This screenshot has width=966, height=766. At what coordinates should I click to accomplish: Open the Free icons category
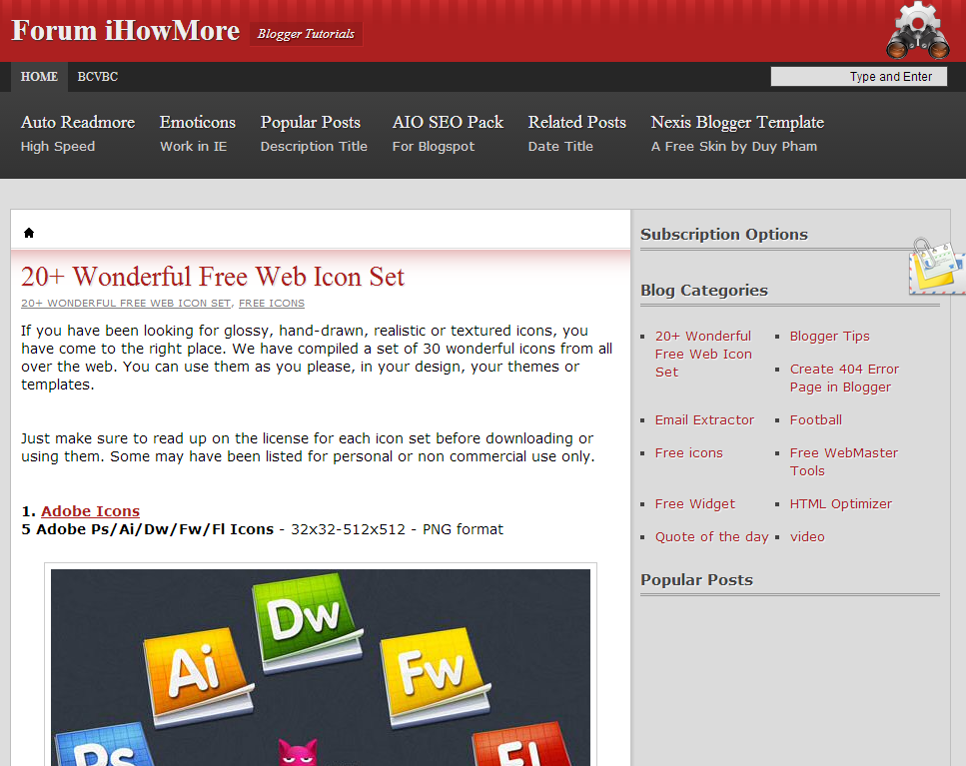coord(688,453)
